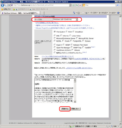Click the RSS feeds icon

79,13
